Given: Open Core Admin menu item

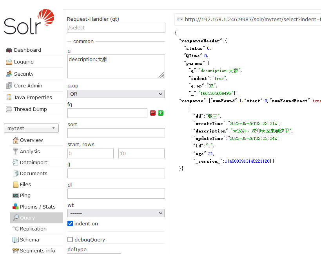Looking at the screenshot, I should click(x=28, y=85).
